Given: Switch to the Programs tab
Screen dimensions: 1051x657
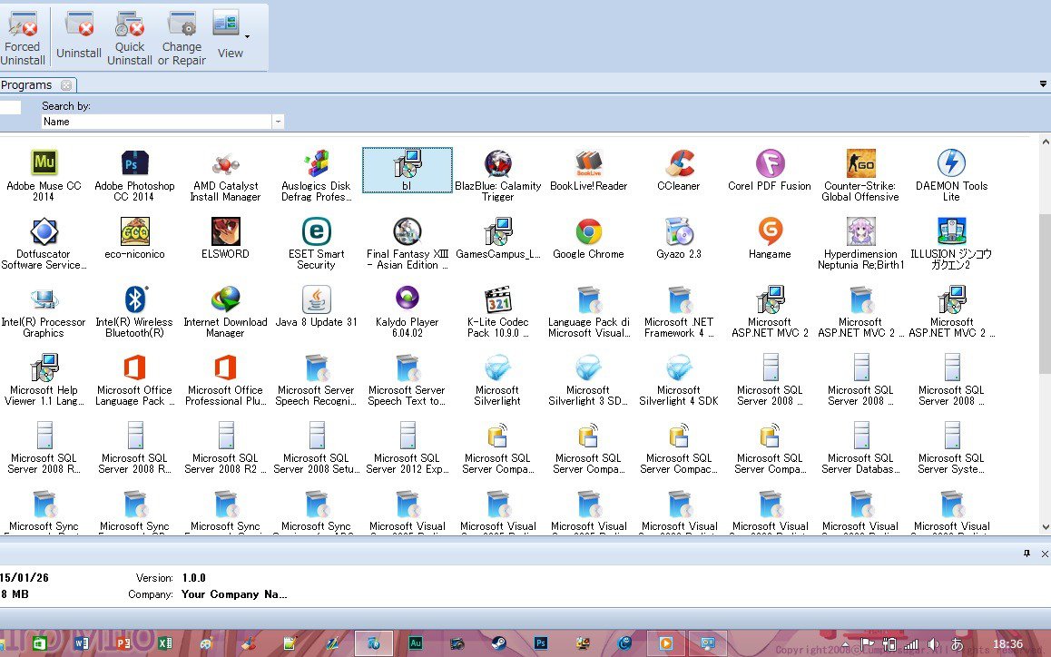Looking at the screenshot, I should [x=27, y=85].
